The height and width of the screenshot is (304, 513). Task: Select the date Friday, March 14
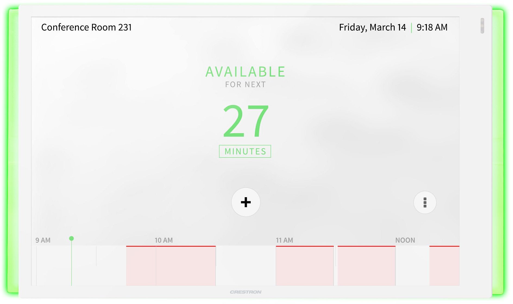tap(372, 27)
